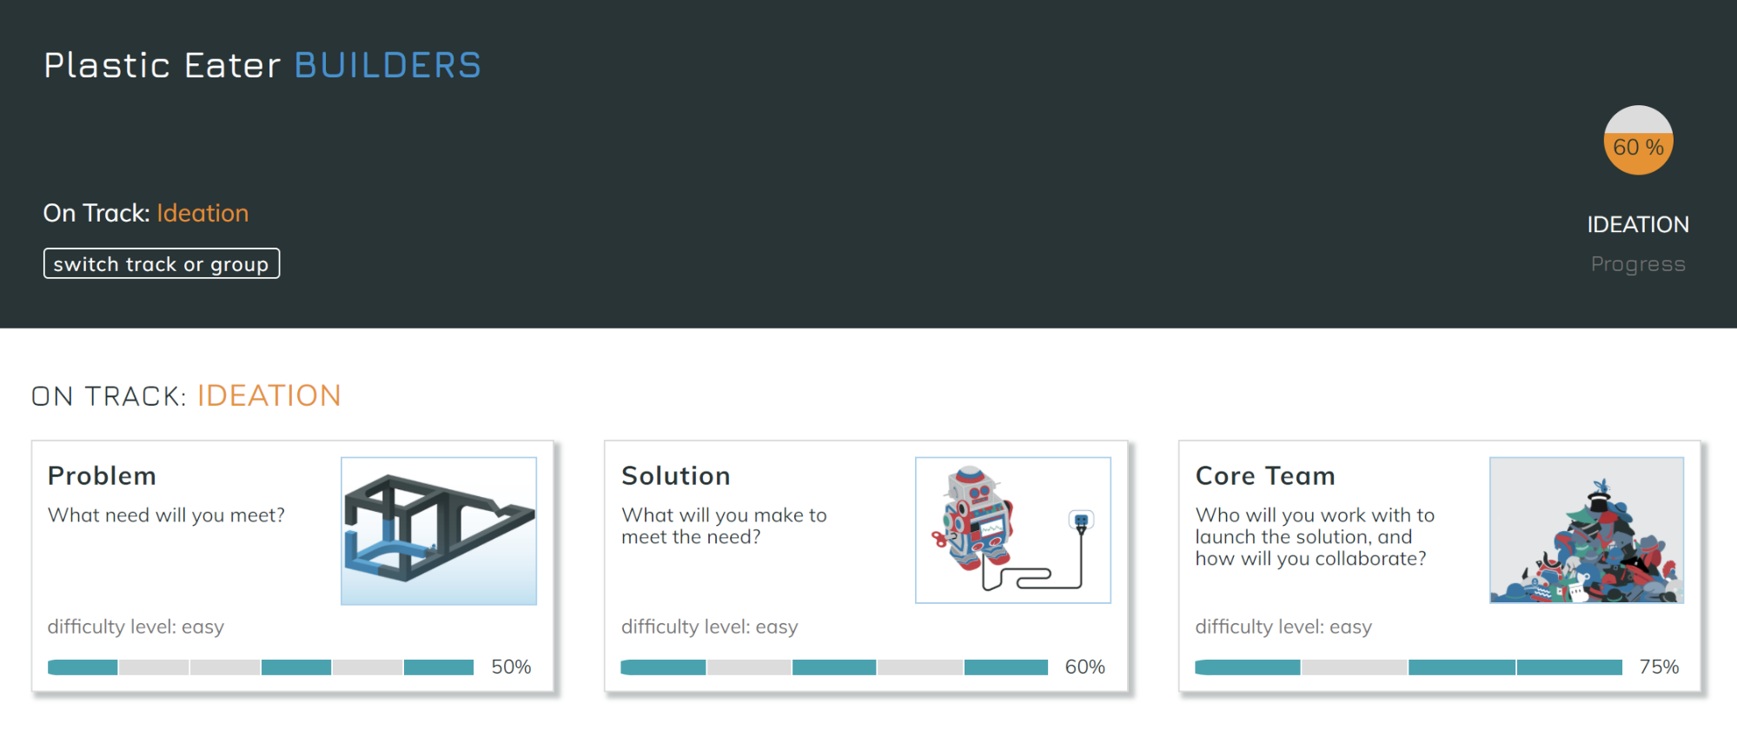Click the IDEATION label under progress circle
The height and width of the screenshot is (750, 1737).
pyautogui.click(x=1638, y=224)
